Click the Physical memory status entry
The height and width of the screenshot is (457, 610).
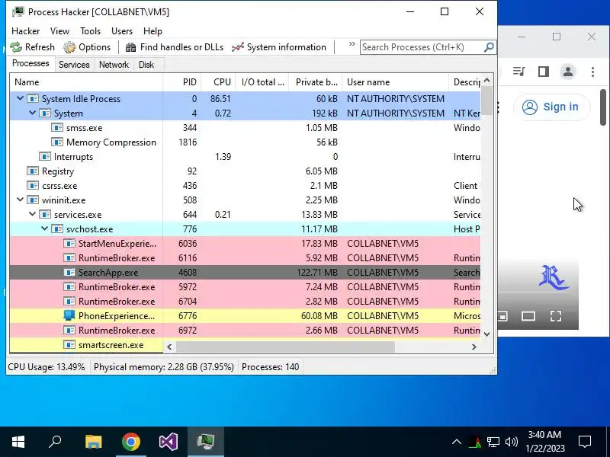[x=163, y=367]
